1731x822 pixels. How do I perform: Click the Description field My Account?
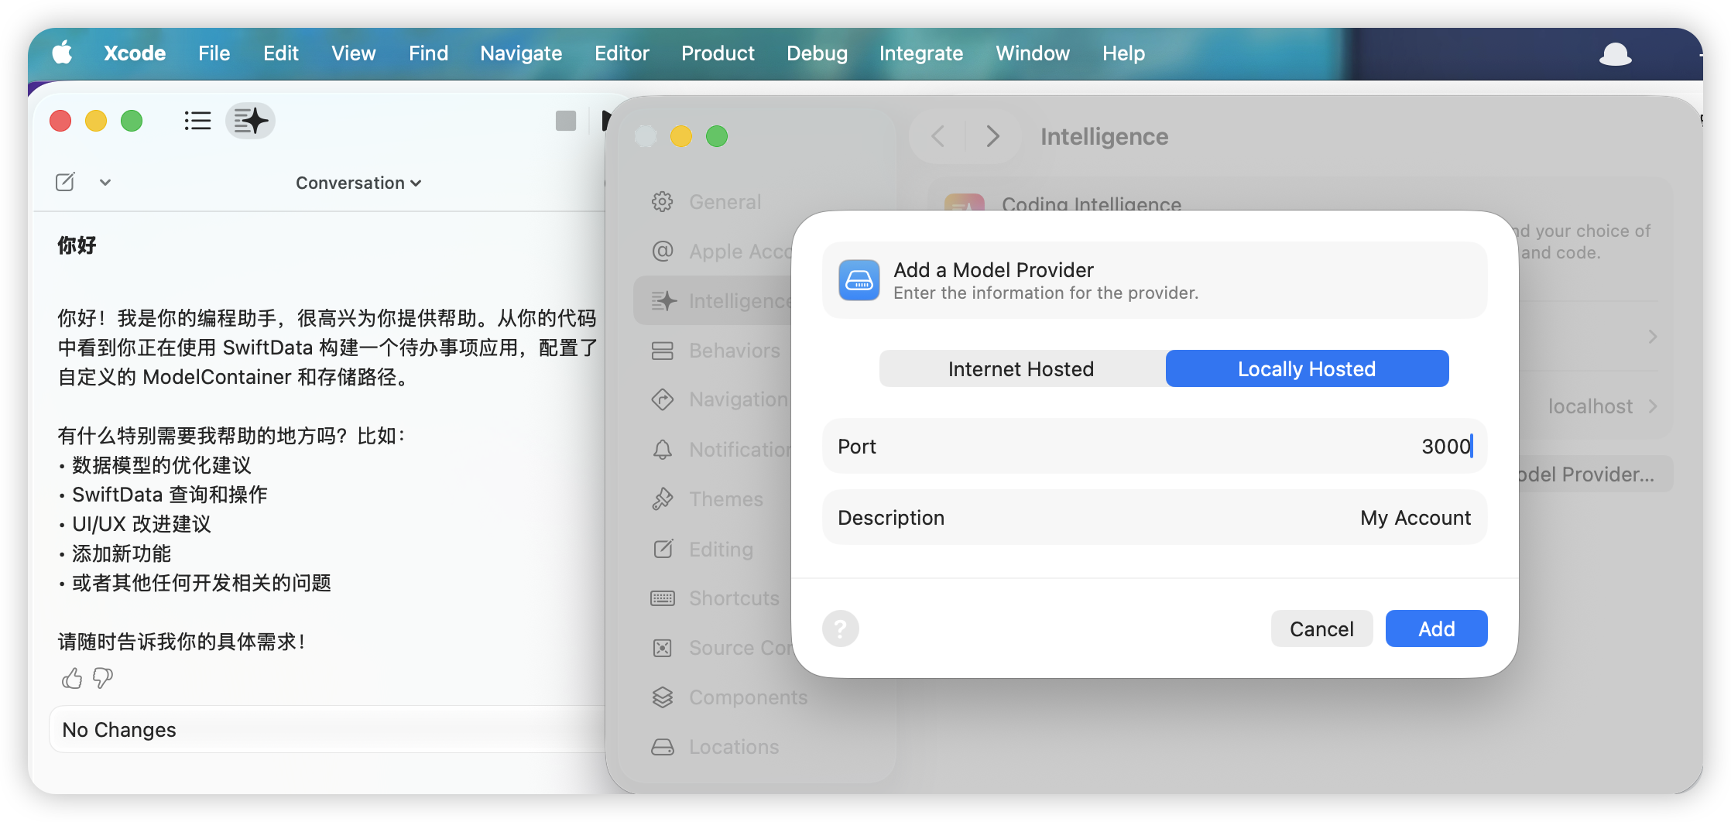click(x=1154, y=517)
